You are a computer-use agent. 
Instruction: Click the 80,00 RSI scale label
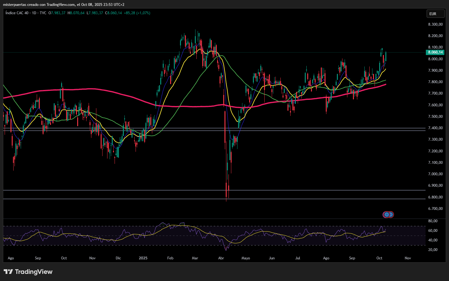click(x=433, y=221)
